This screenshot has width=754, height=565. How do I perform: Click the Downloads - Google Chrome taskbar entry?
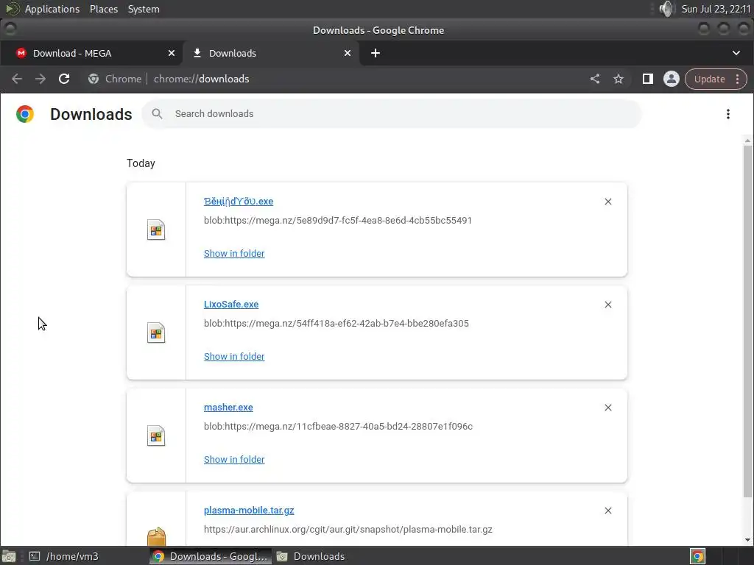click(211, 556)
